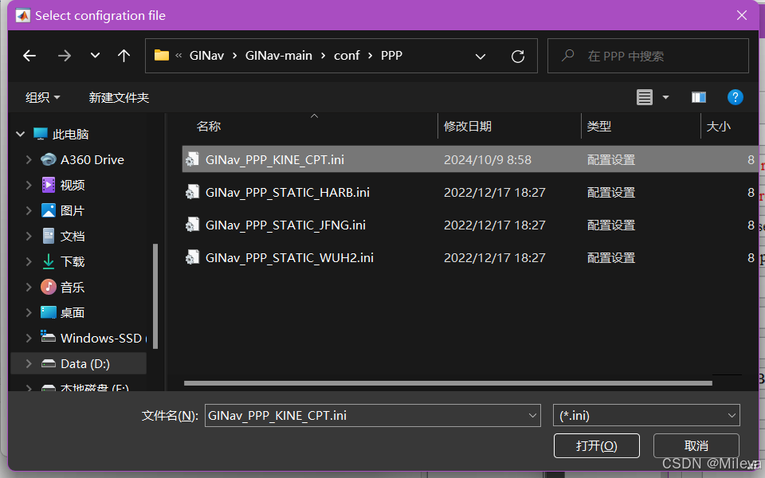Select file GINav_PPP_STATIC_JFNG.ini
The height and width of the screenshot is (478, 765).
[285, 225]
